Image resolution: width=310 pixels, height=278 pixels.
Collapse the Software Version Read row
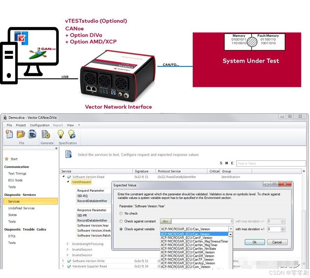pos(63,176)
